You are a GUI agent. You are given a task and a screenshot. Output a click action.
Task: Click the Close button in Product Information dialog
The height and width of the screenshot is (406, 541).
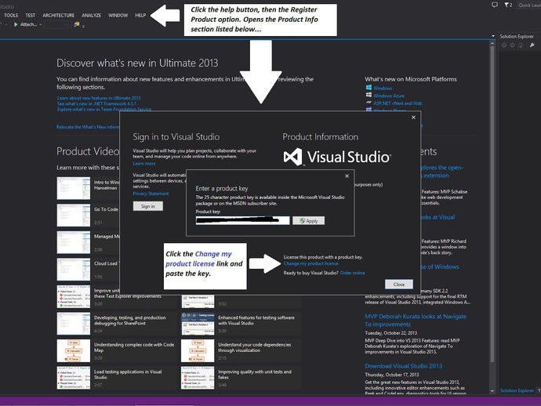399,285
